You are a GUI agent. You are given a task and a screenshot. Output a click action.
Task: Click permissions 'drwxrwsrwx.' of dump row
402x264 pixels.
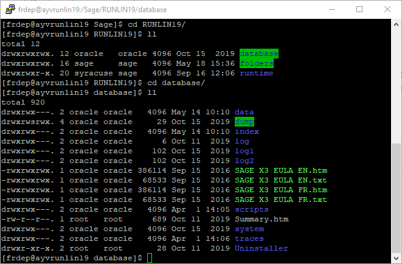(x=28, y=122)
